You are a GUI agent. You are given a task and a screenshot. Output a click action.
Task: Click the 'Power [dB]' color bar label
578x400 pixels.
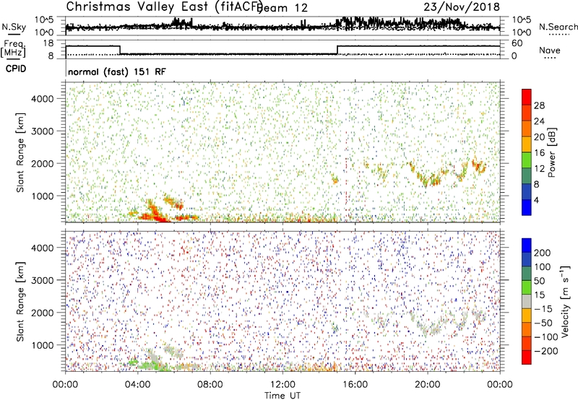tap(552, 152)
